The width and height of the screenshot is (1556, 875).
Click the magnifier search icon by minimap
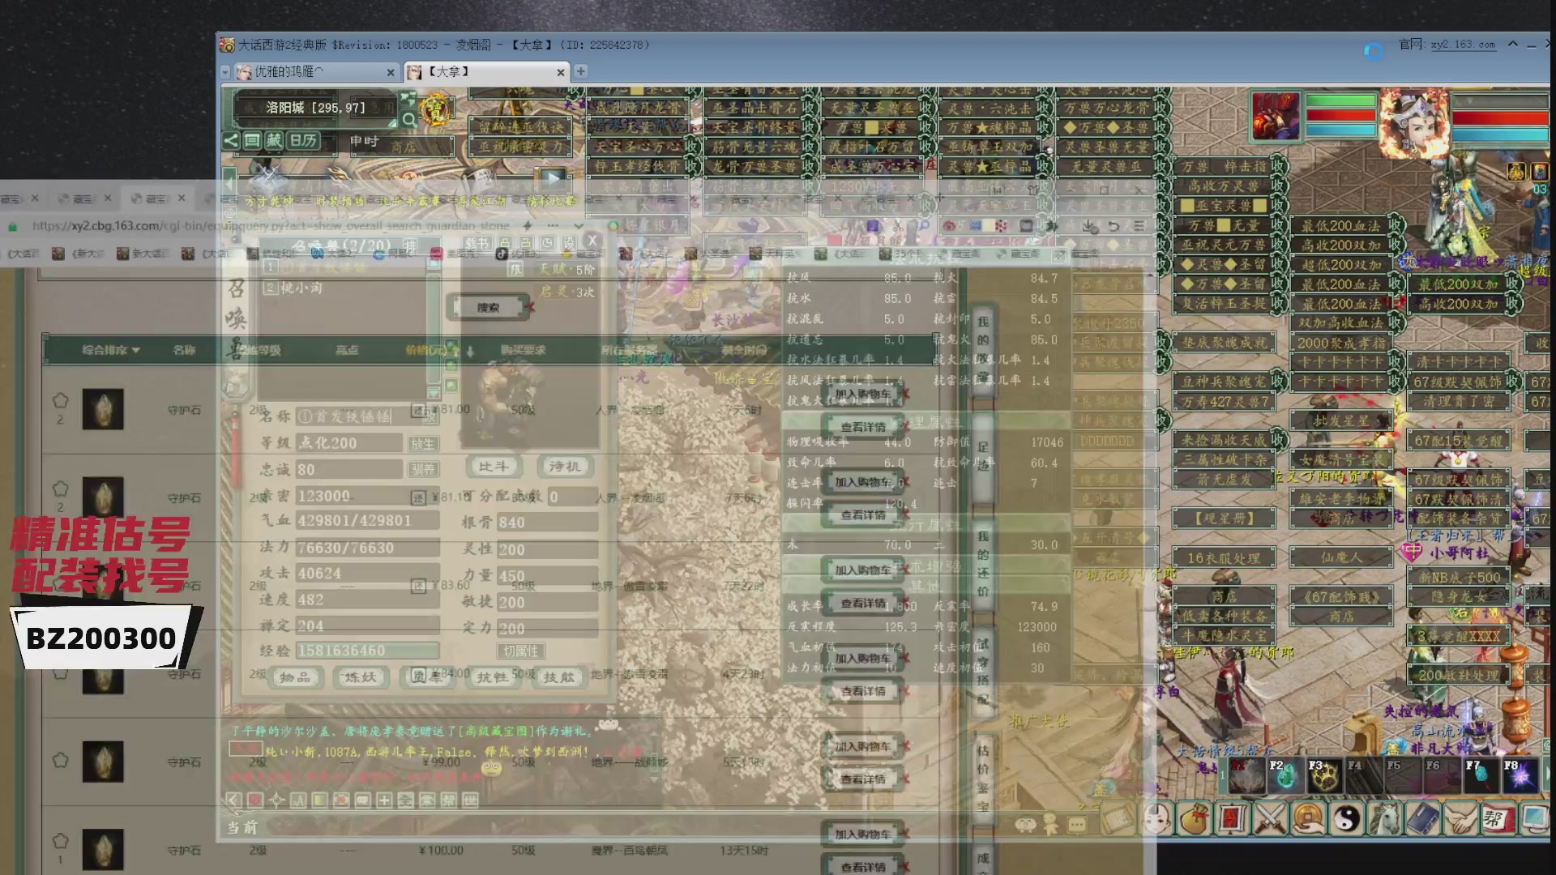click(409, 120)
